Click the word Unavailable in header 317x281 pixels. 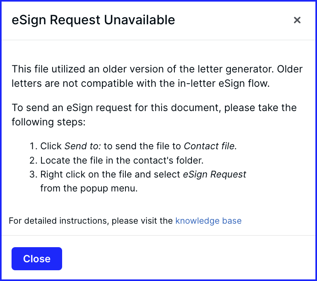coord(139,20)
